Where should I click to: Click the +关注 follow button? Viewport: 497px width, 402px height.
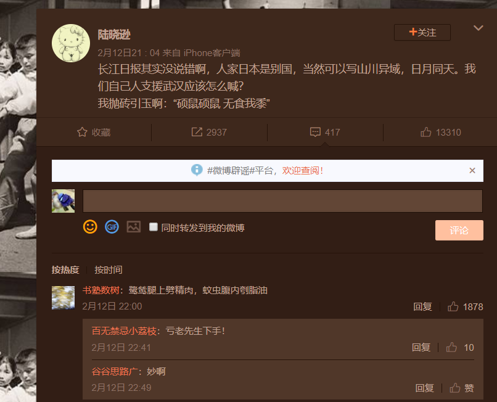point(422,32)
